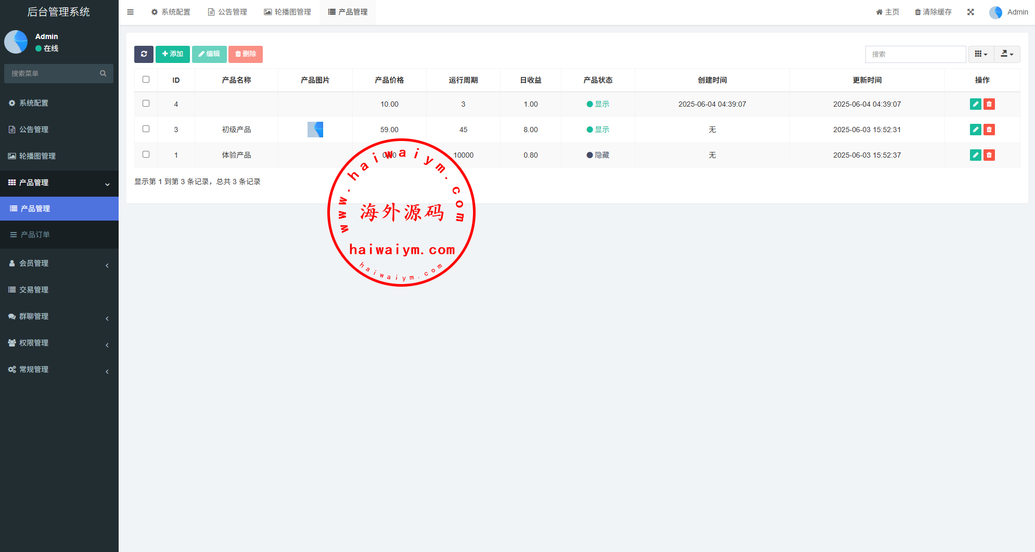This screenshot has height=552, width=1035.
Task: Open the column visibility dropdown
Action: 981,54
